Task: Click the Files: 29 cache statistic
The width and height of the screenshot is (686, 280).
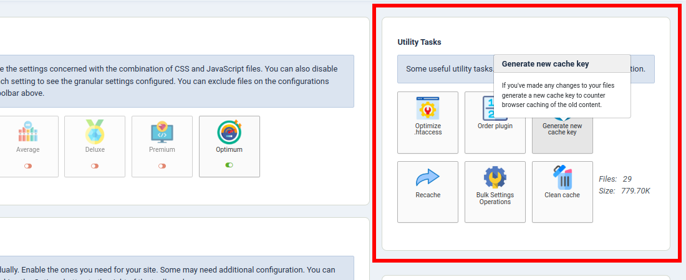Action: pos(615,179)
